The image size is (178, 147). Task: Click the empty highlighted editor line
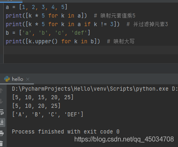pos(91,50)
